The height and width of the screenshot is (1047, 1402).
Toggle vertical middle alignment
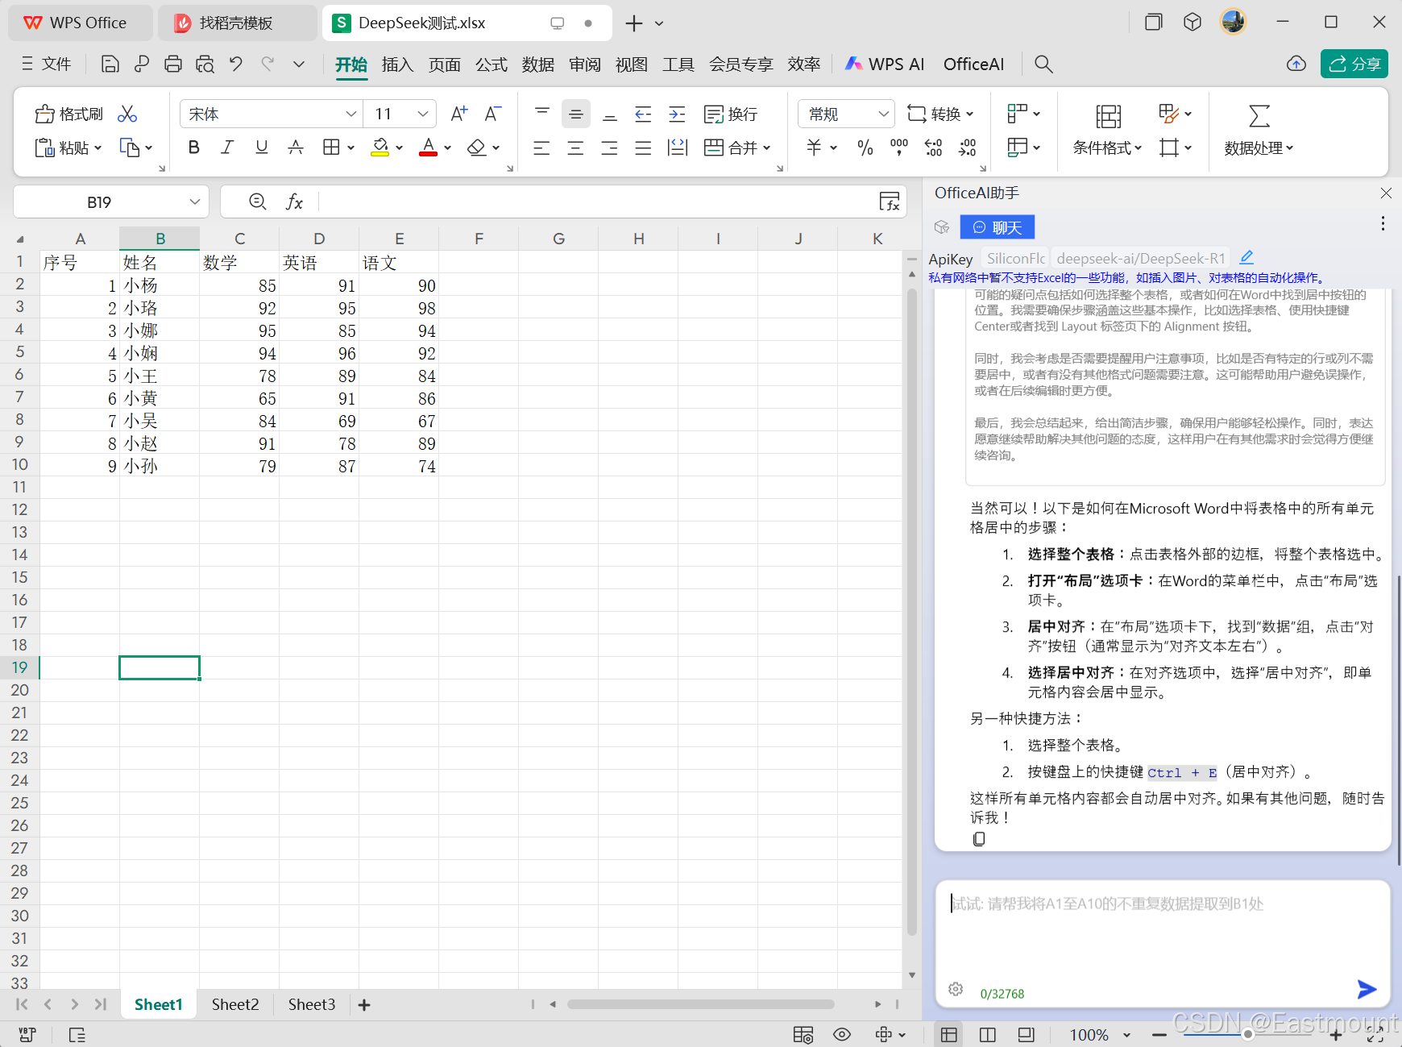pos(576,114)
